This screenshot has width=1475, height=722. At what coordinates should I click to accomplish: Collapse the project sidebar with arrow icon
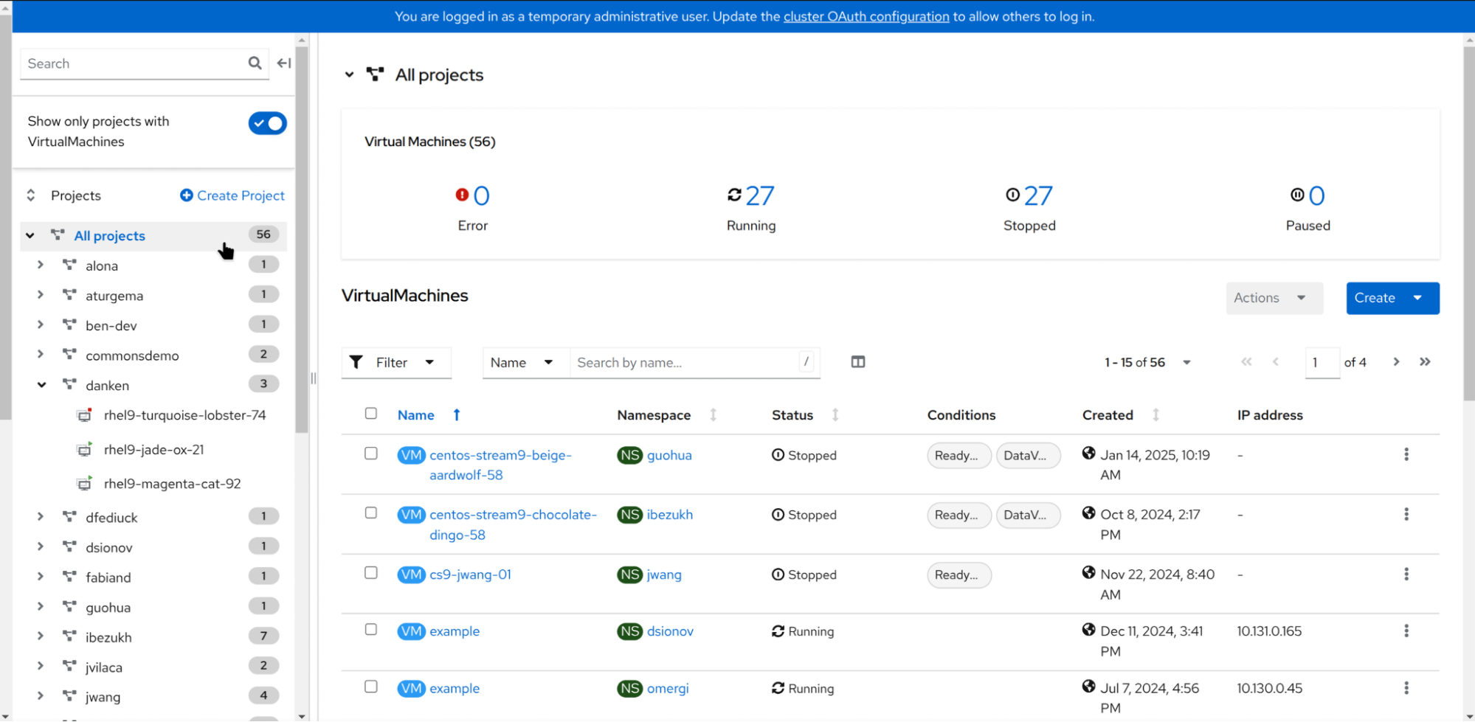click(284, 63)
